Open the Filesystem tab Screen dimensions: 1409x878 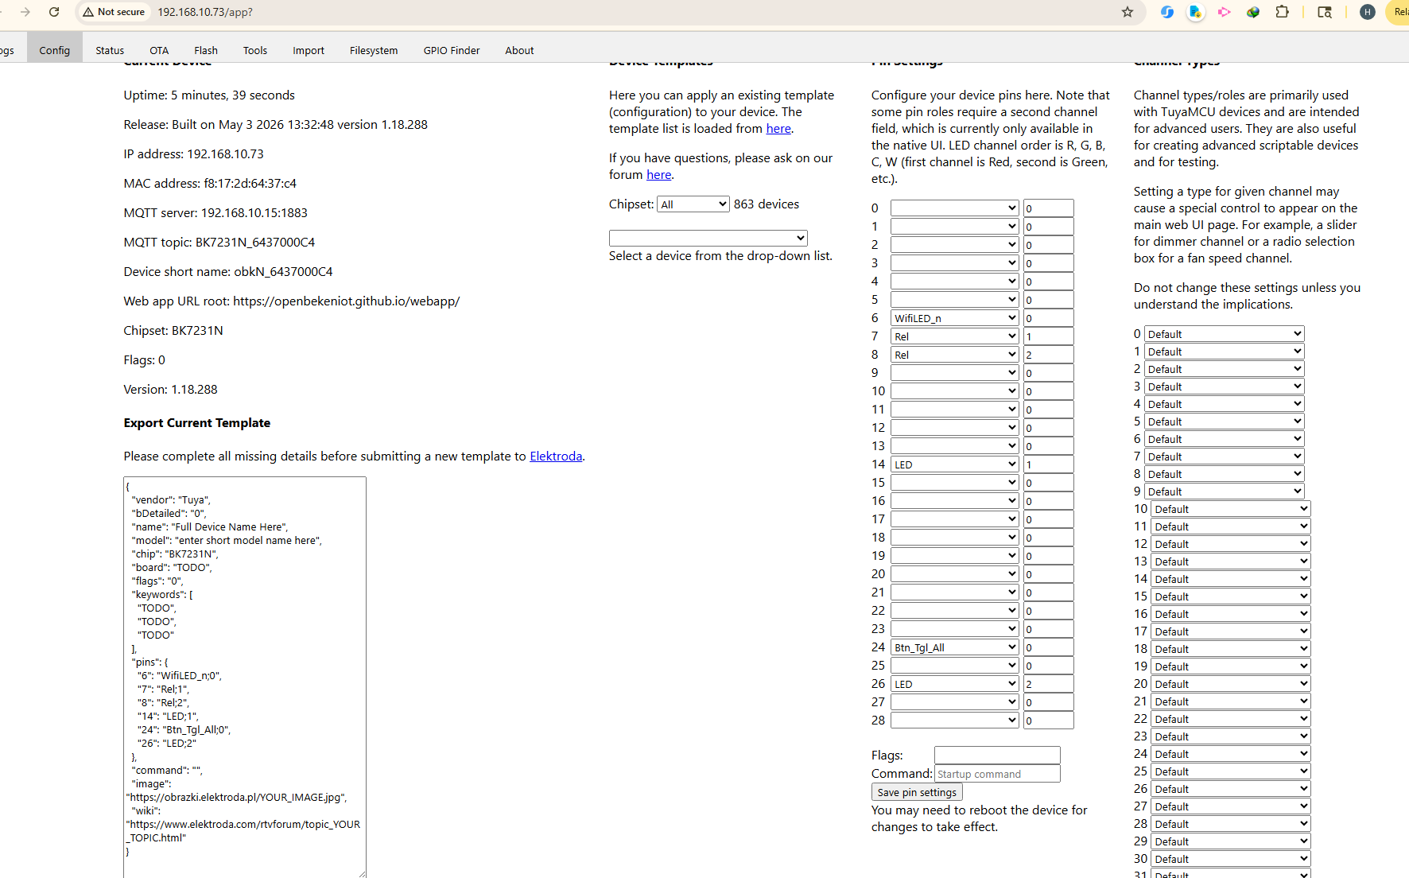(374, 50)
